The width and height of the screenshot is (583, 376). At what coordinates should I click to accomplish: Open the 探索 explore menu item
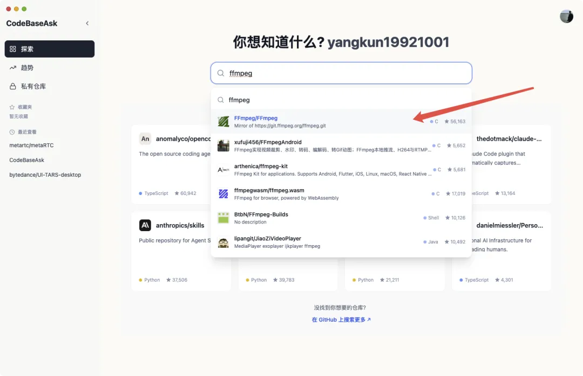50,49
